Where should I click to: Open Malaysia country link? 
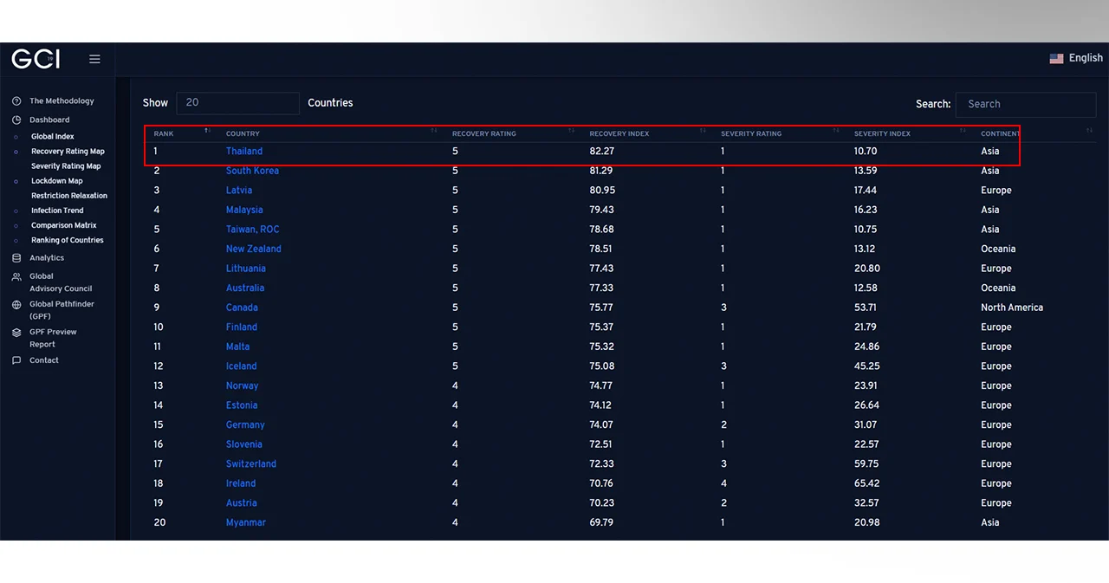[244, 210]
